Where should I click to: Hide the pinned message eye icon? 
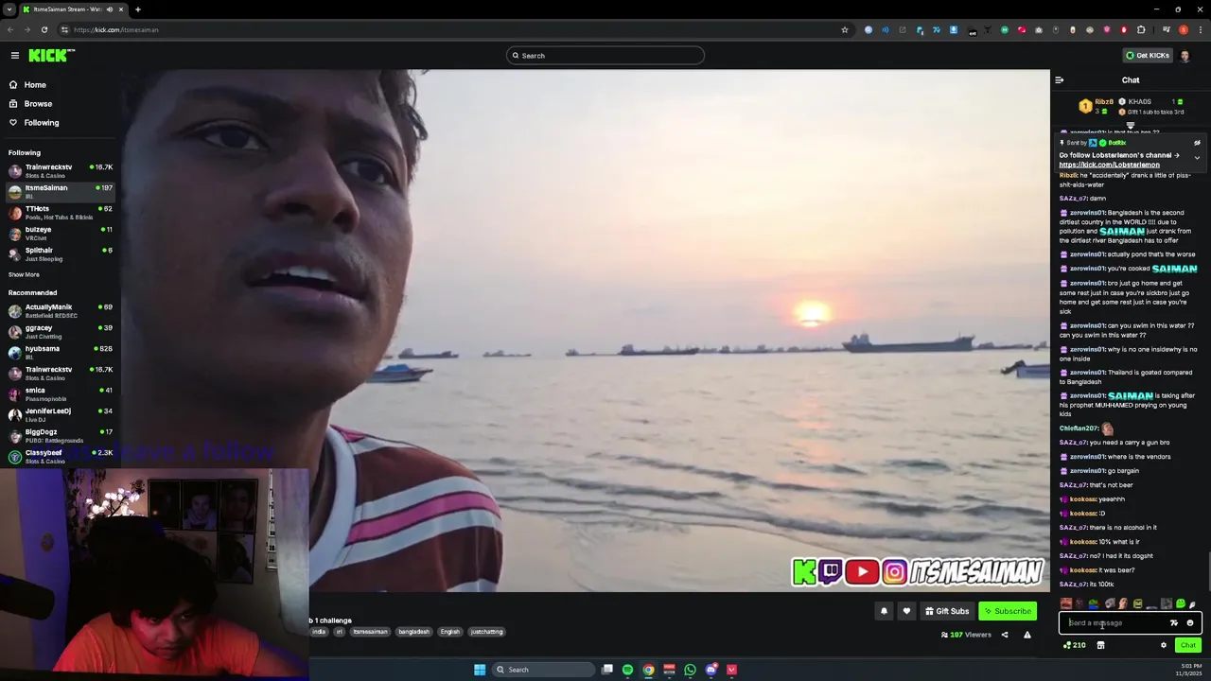point(1197,143)
